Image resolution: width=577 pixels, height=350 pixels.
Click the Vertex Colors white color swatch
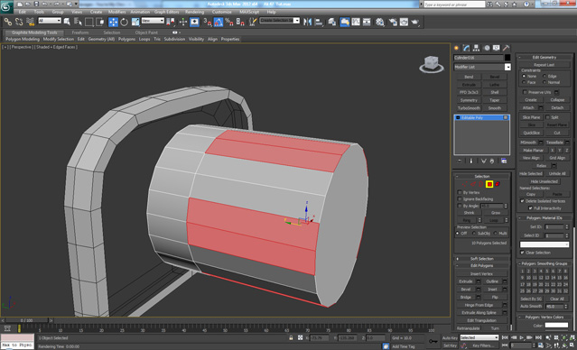556,326
